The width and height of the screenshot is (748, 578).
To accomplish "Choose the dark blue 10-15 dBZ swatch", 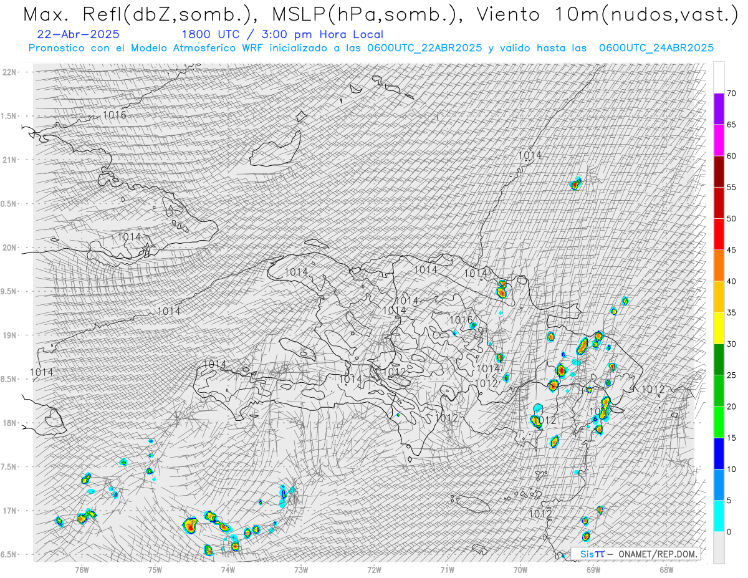I will coord(719,453).
